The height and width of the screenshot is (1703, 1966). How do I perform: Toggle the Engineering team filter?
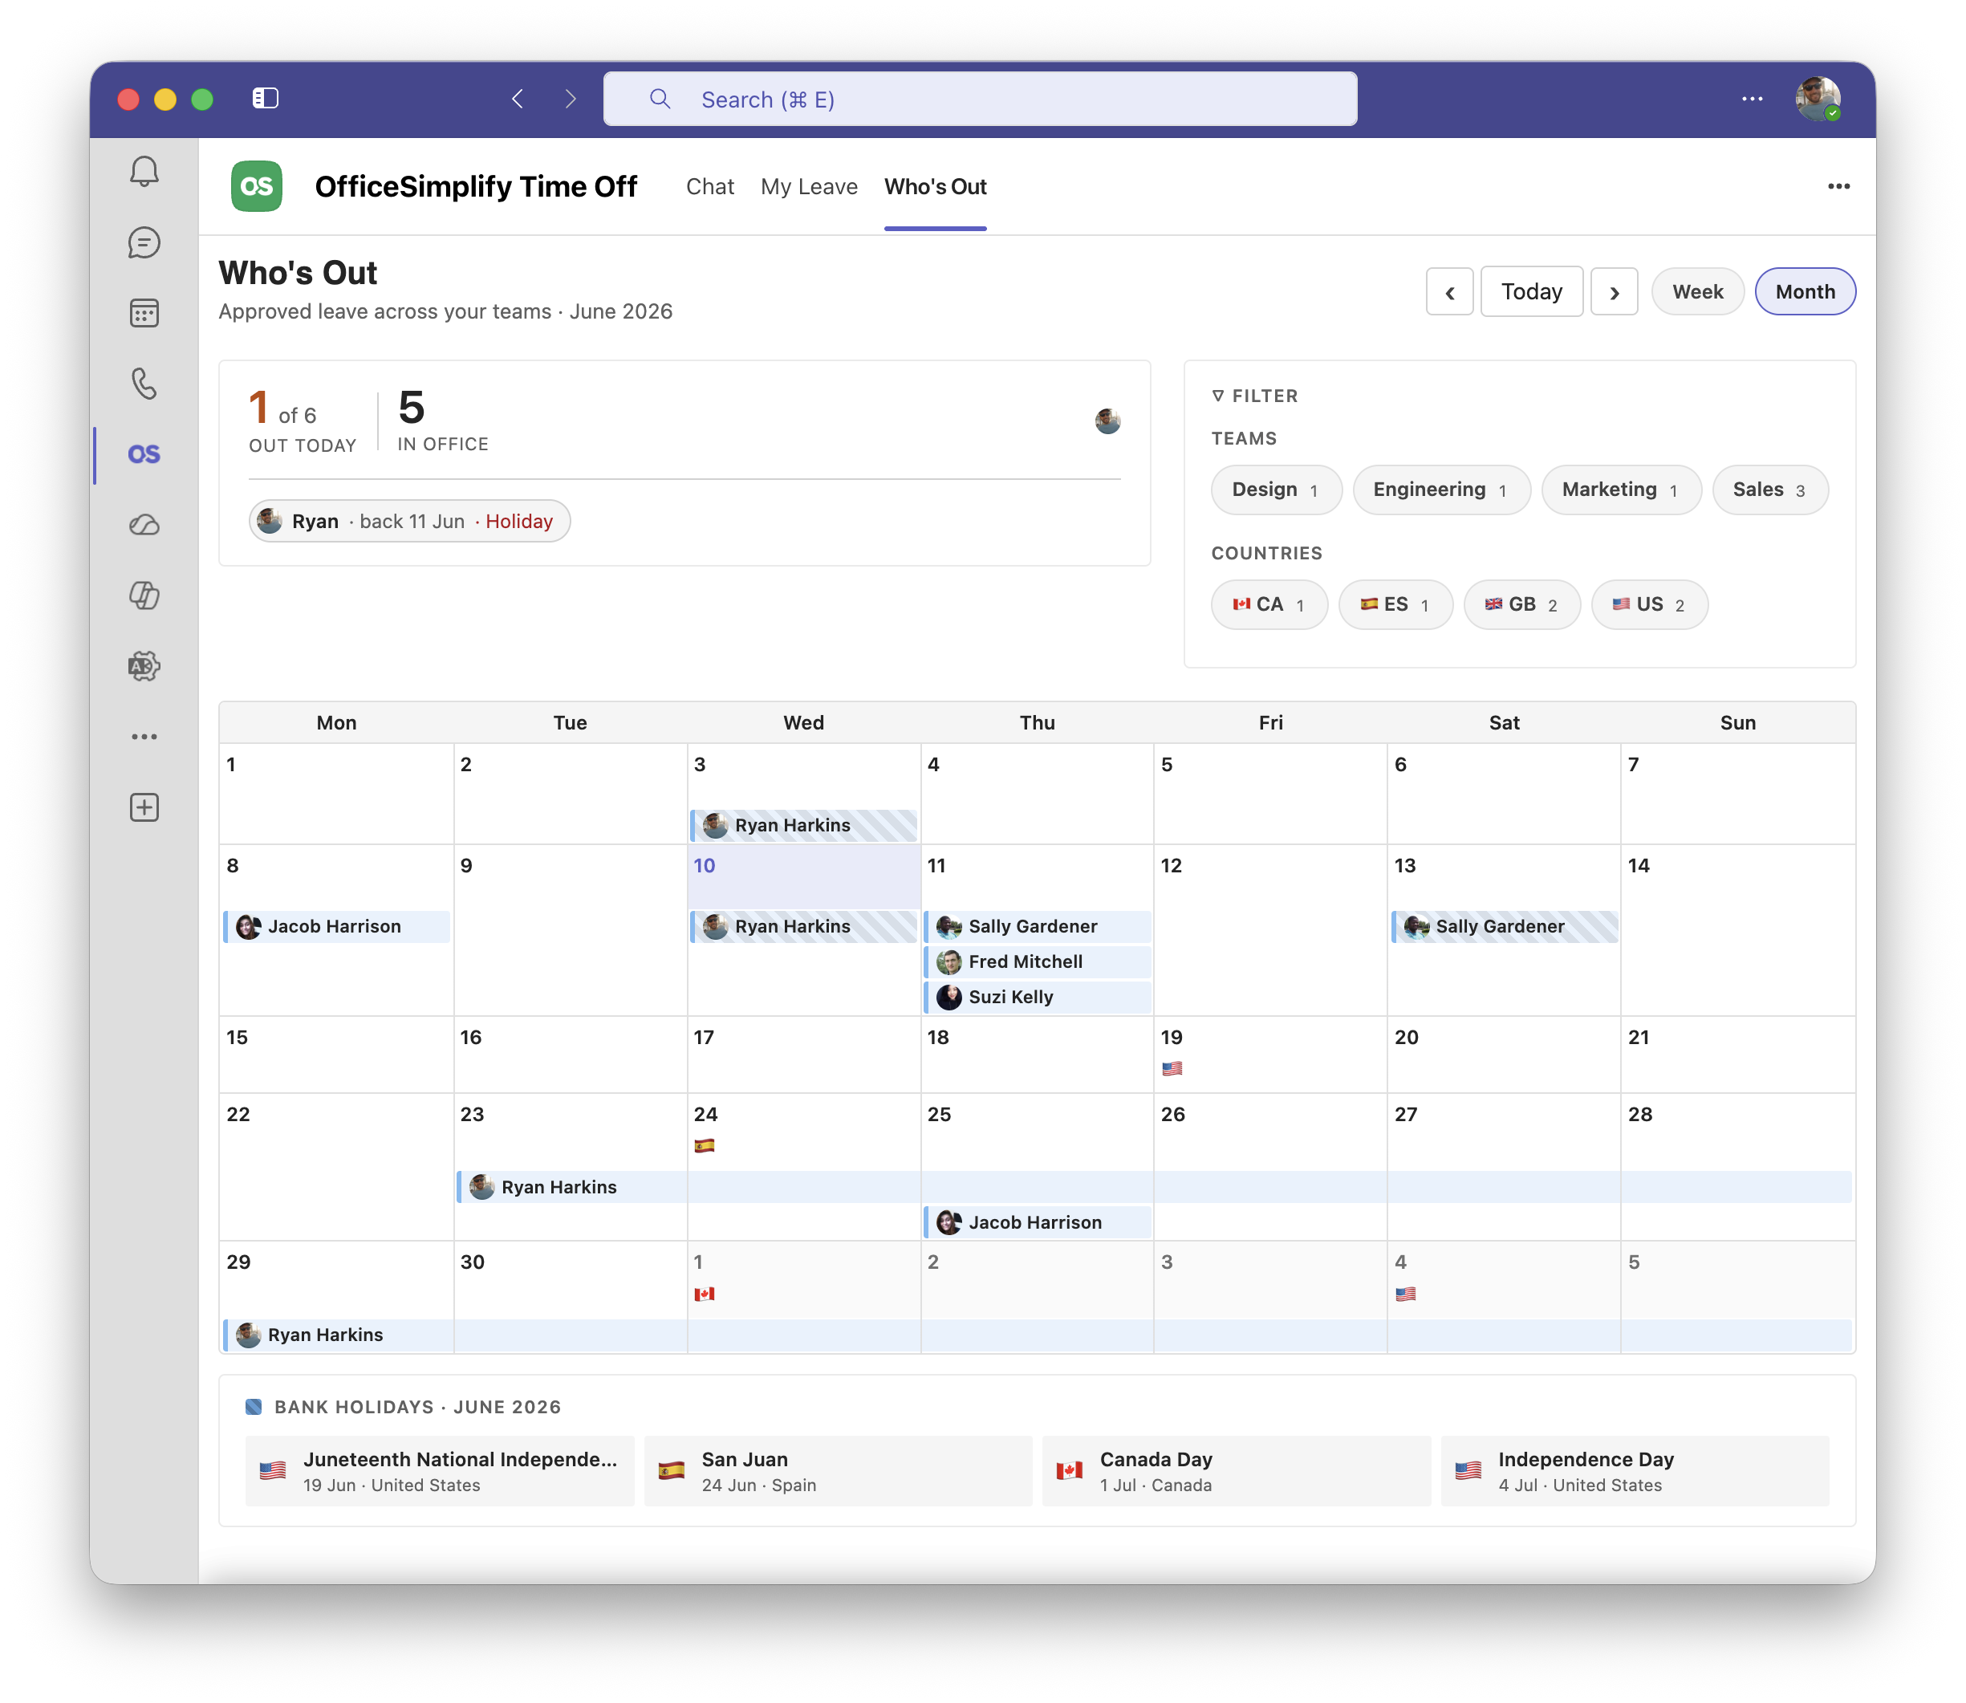[x=1440, y=490]
